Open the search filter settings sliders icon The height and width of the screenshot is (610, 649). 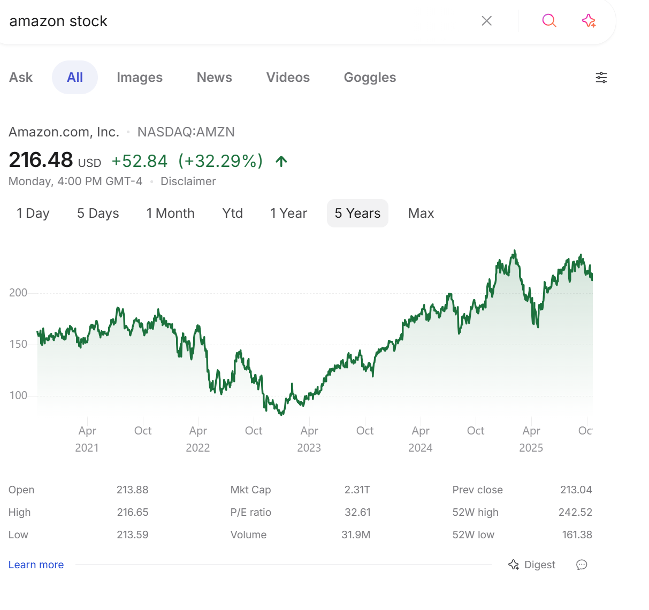(x=601, y=78)
